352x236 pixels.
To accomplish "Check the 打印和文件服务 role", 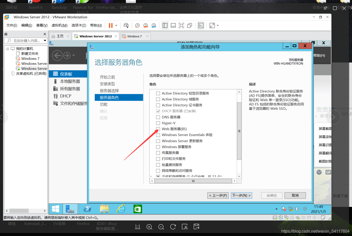I will (158, 159).
